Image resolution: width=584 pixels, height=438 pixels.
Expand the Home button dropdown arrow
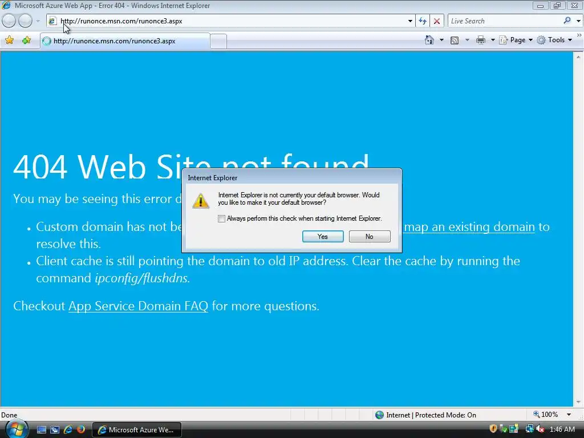click(x=441, y=40)
